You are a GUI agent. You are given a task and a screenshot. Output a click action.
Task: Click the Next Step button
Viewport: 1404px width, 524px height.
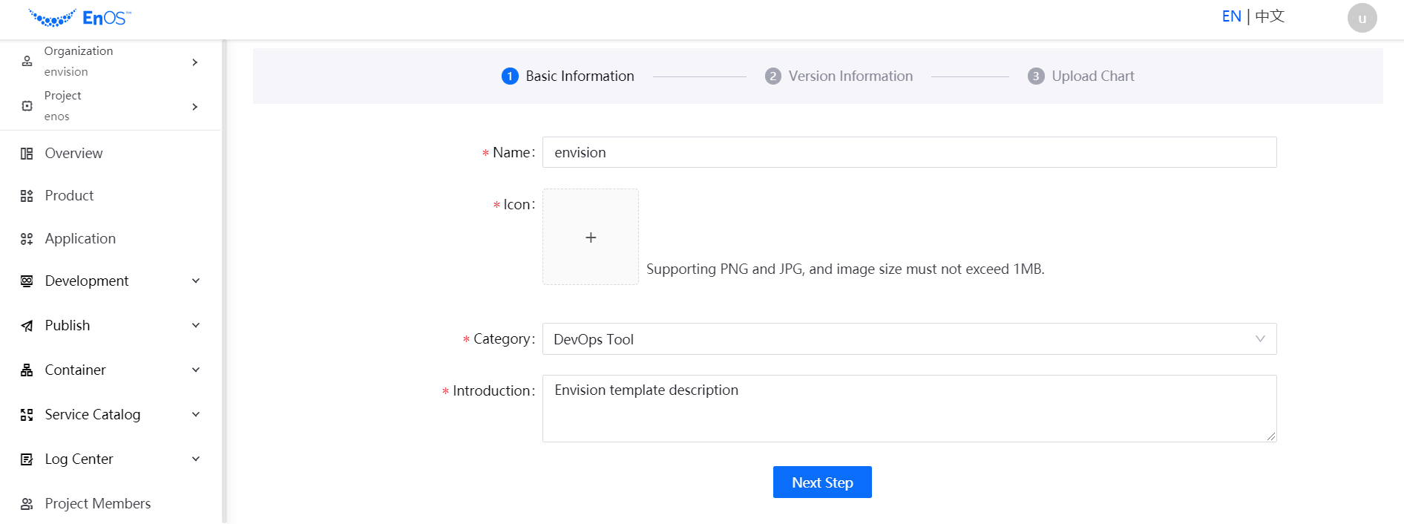(x=822, y=482)
